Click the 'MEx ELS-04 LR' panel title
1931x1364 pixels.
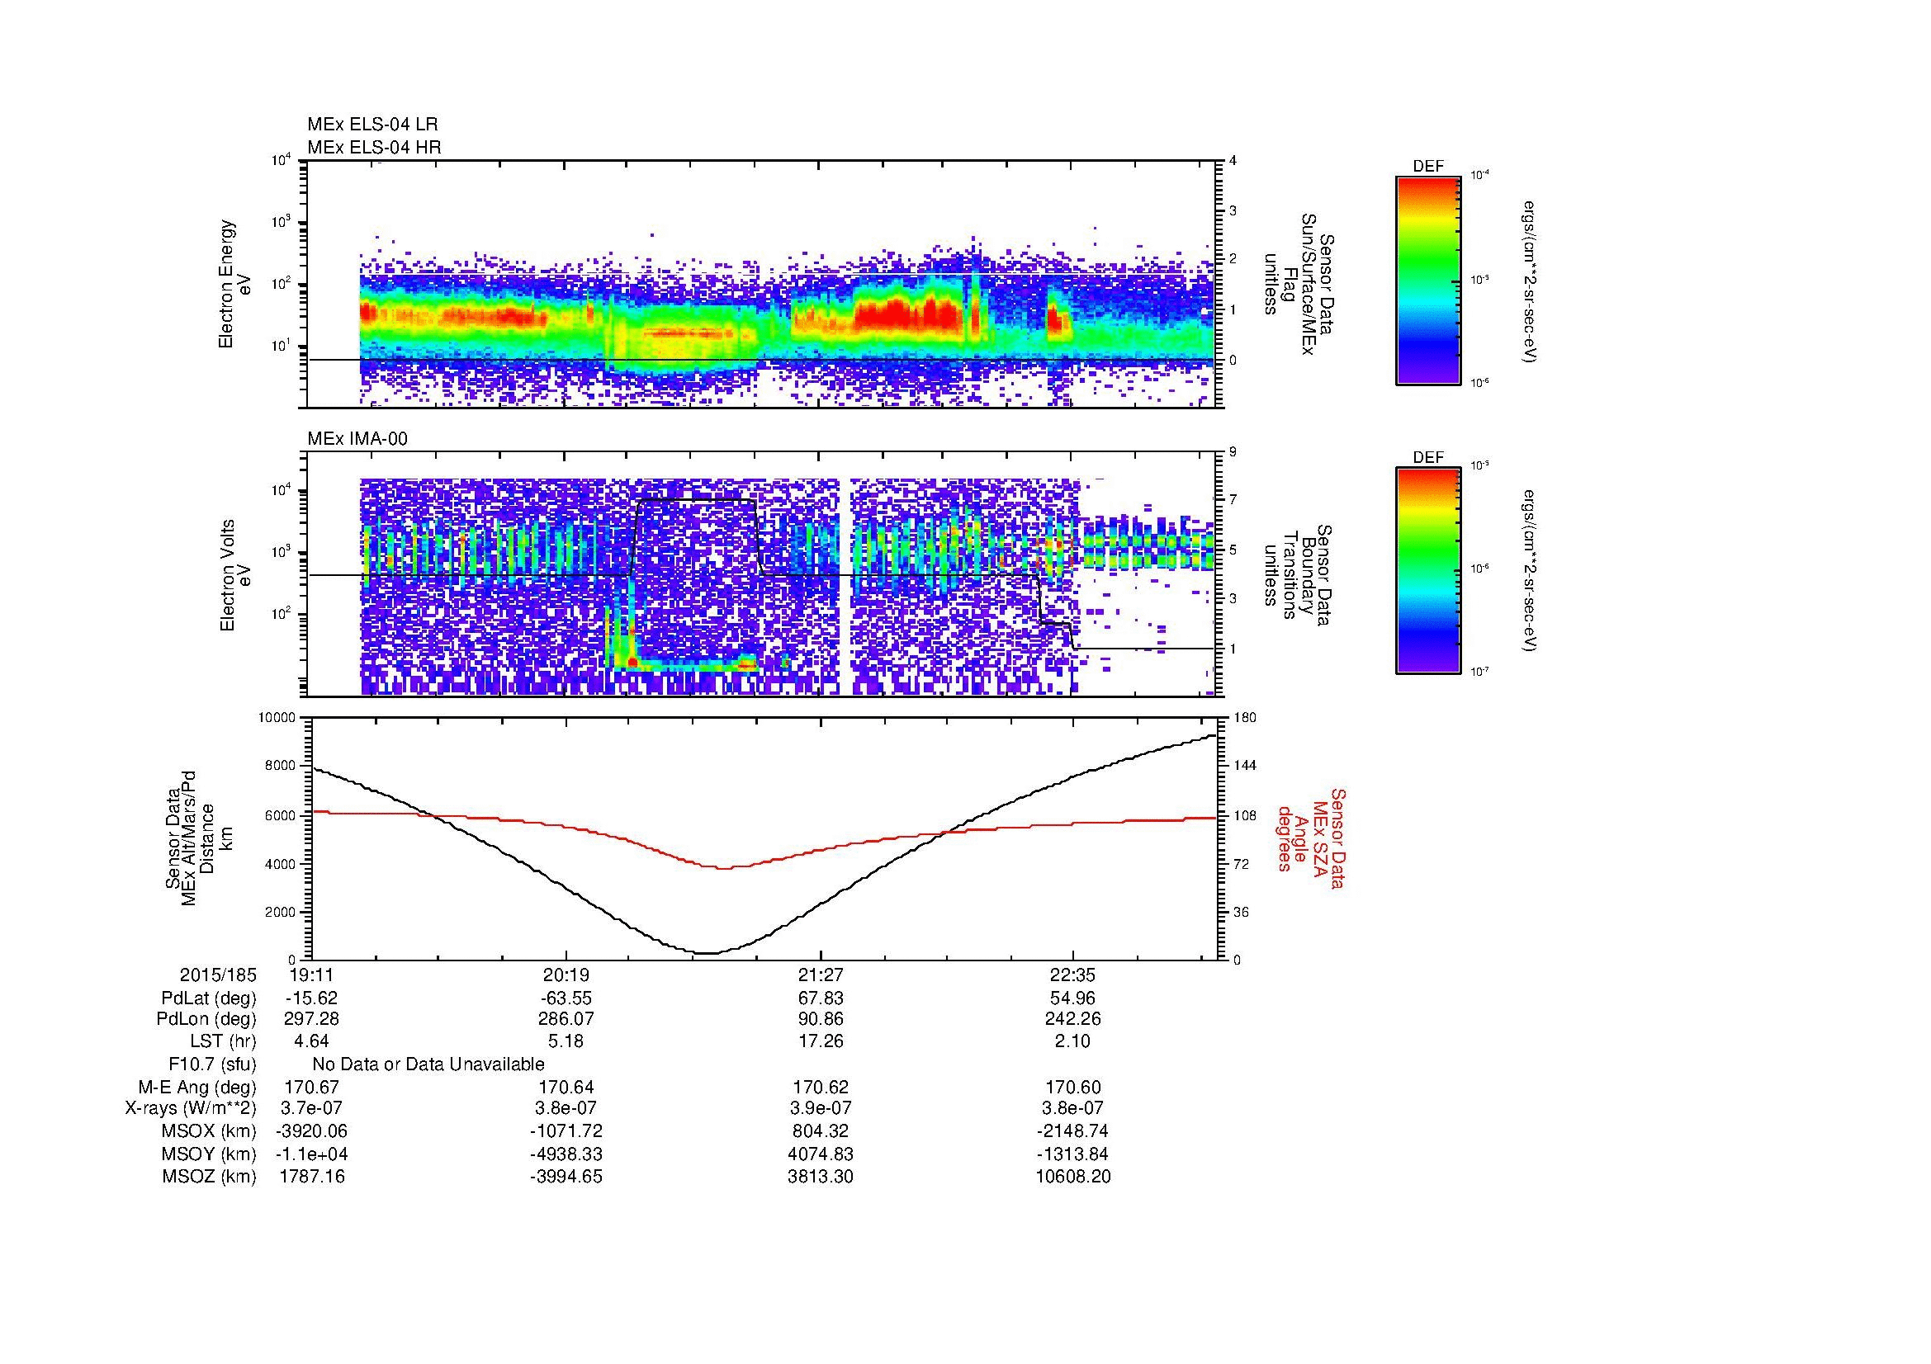point(372,125)
